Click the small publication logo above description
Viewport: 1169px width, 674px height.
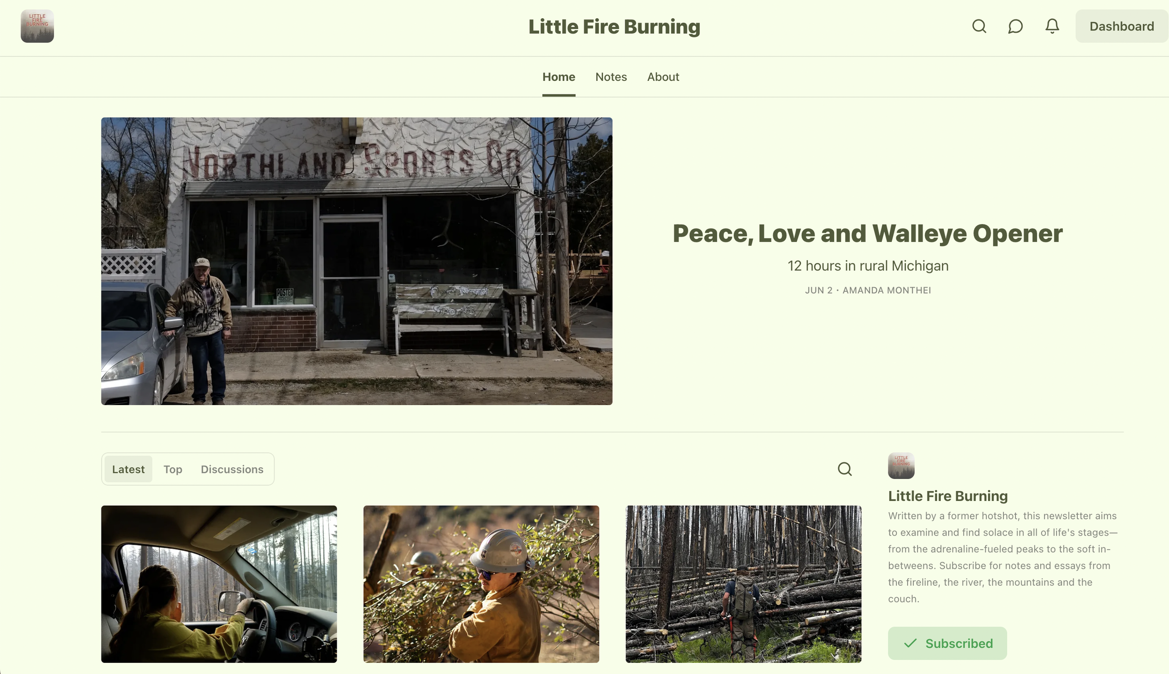coord(901,465)
